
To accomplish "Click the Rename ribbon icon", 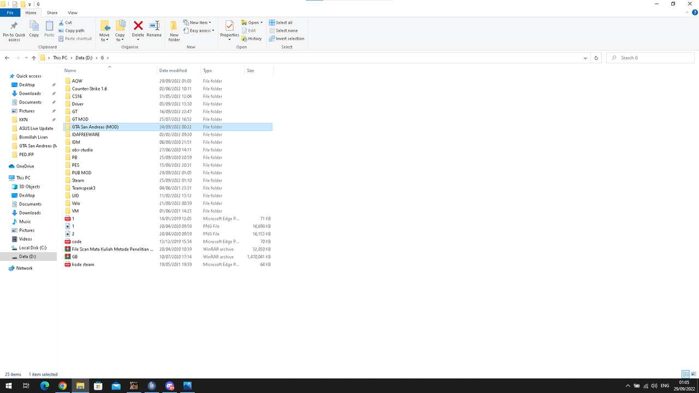I will tap(154, 29).
